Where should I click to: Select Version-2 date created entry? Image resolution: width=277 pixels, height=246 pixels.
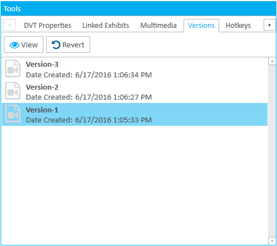coord(89,97)
